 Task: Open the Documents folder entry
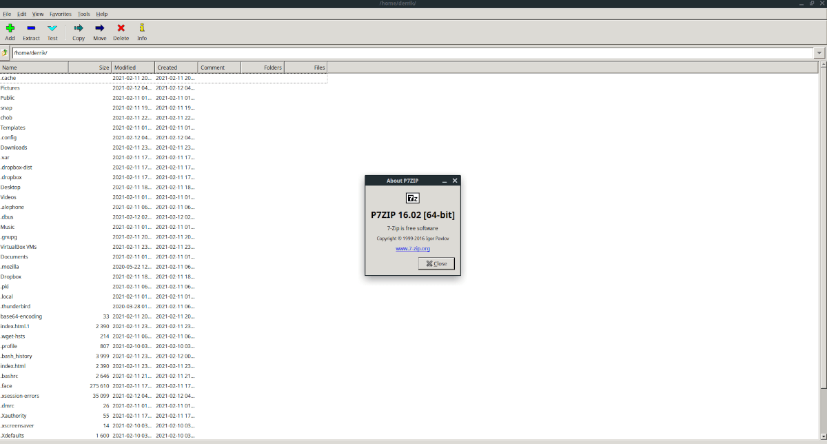tap(17, 256)
